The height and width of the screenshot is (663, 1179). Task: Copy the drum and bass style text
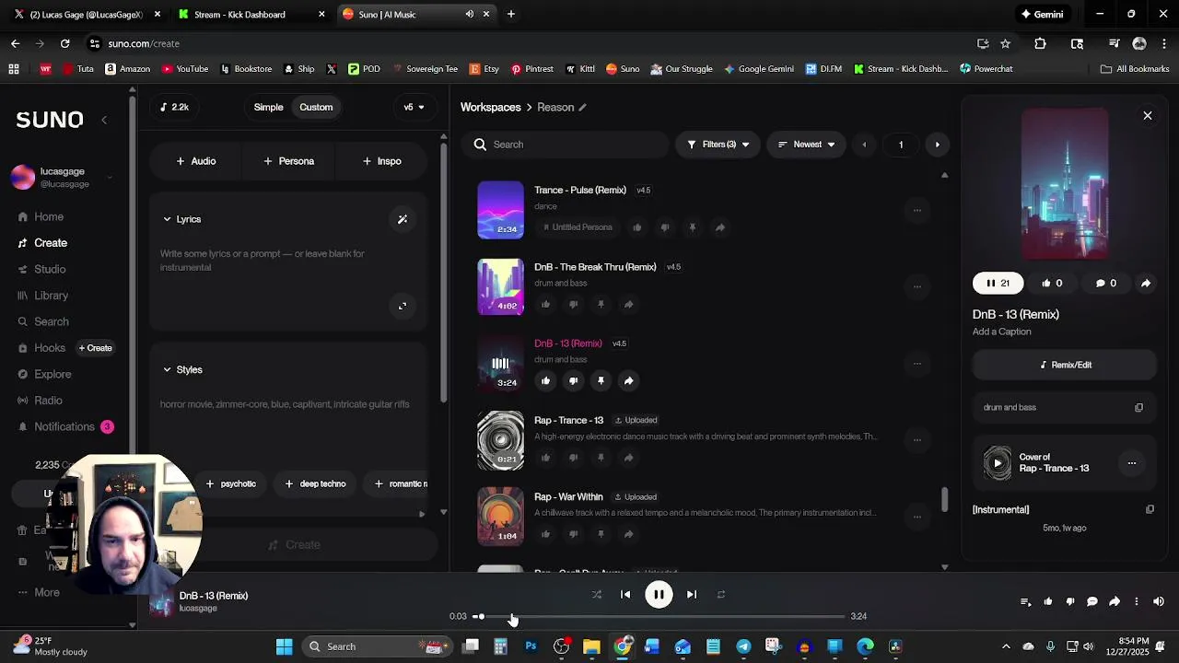click(x=1138, y=408)
